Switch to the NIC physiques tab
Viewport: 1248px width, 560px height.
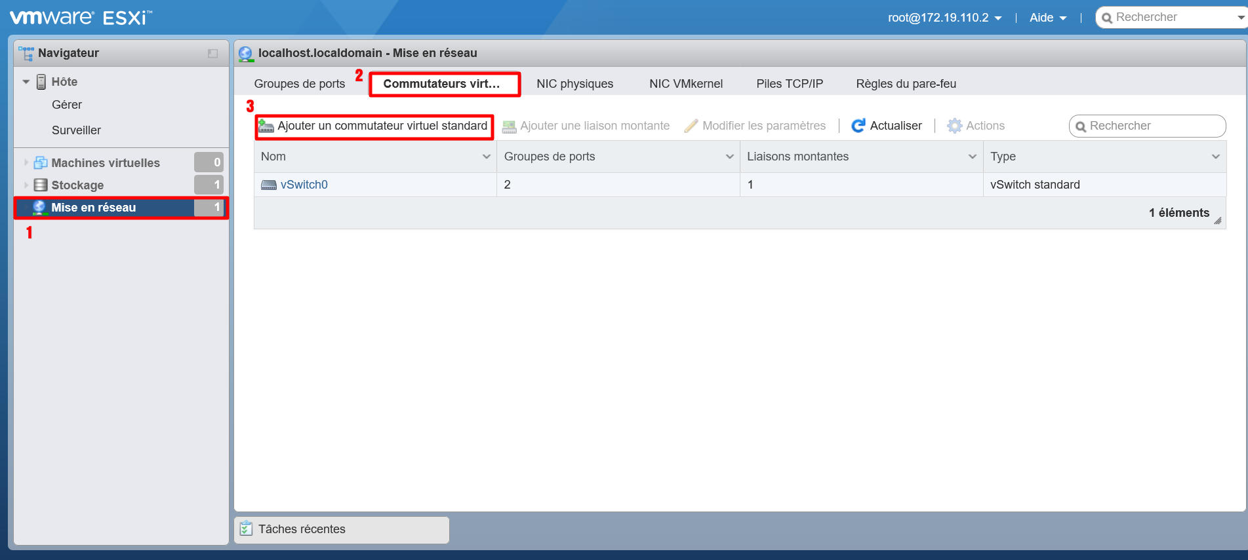574,84
